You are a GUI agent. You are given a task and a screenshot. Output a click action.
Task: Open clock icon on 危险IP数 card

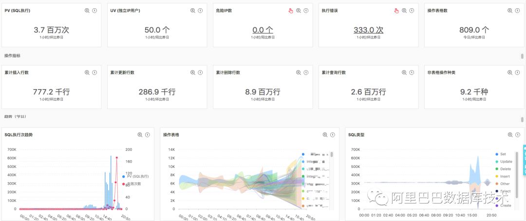(x=306, y=11)
